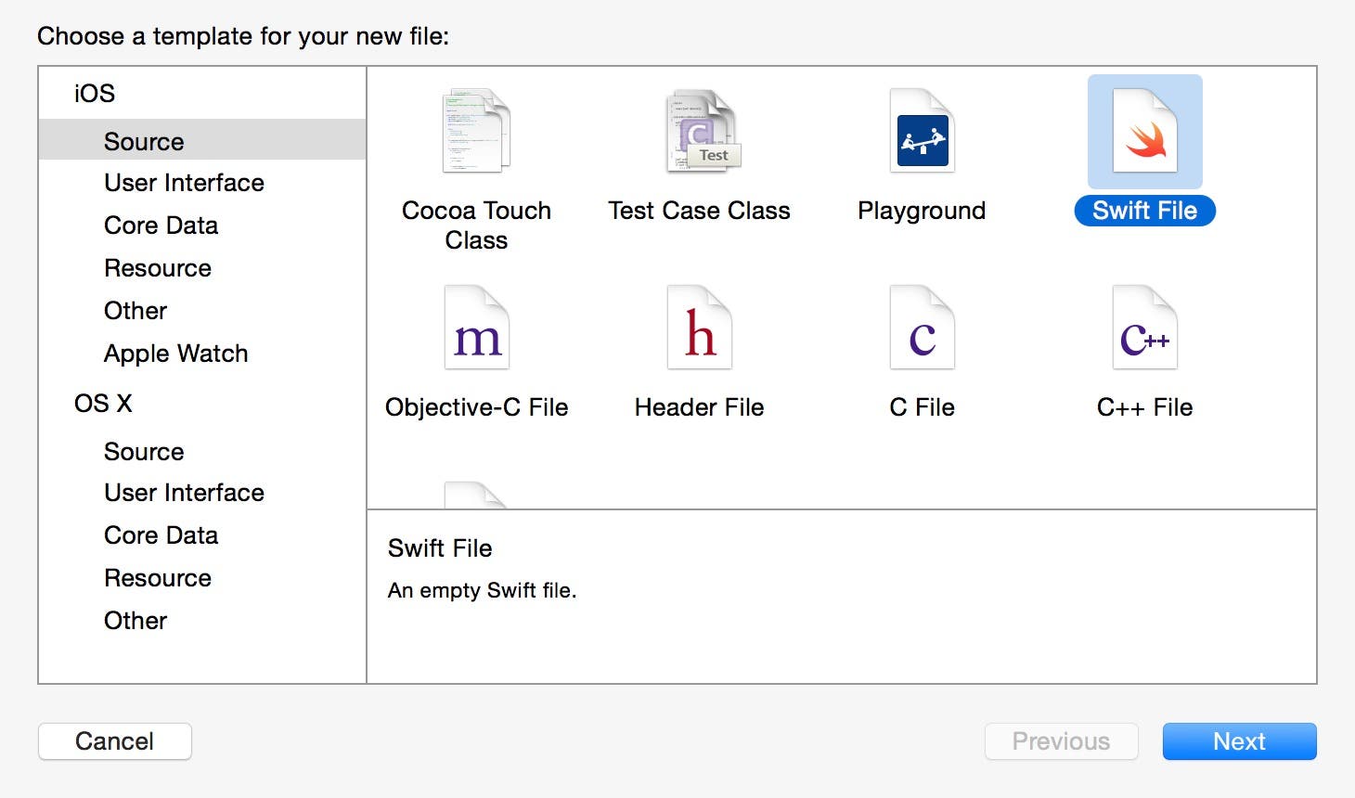Cancel the new file dialog
The height and width of the screenshot is (798, 1355).
pyautogui.click(x=115, y=741)
